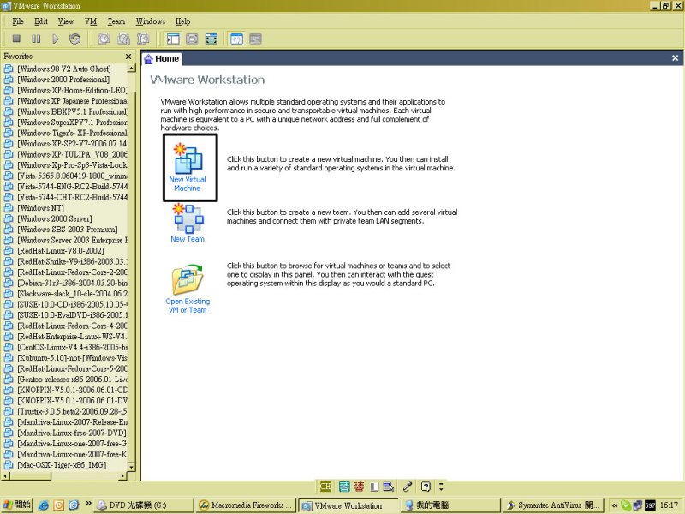Click the Power On play toolbar icon
685x514 pixels.
(56, 39)
